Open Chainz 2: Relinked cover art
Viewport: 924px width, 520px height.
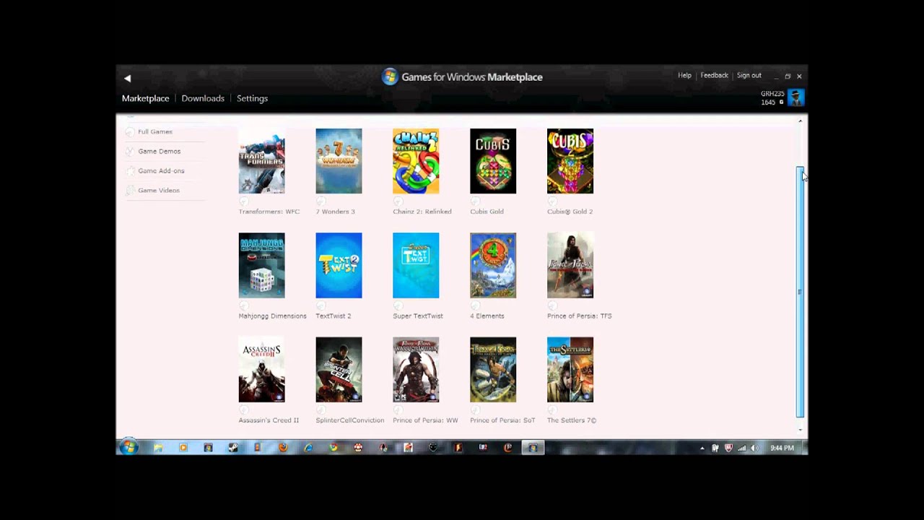[x=416, y=161]
